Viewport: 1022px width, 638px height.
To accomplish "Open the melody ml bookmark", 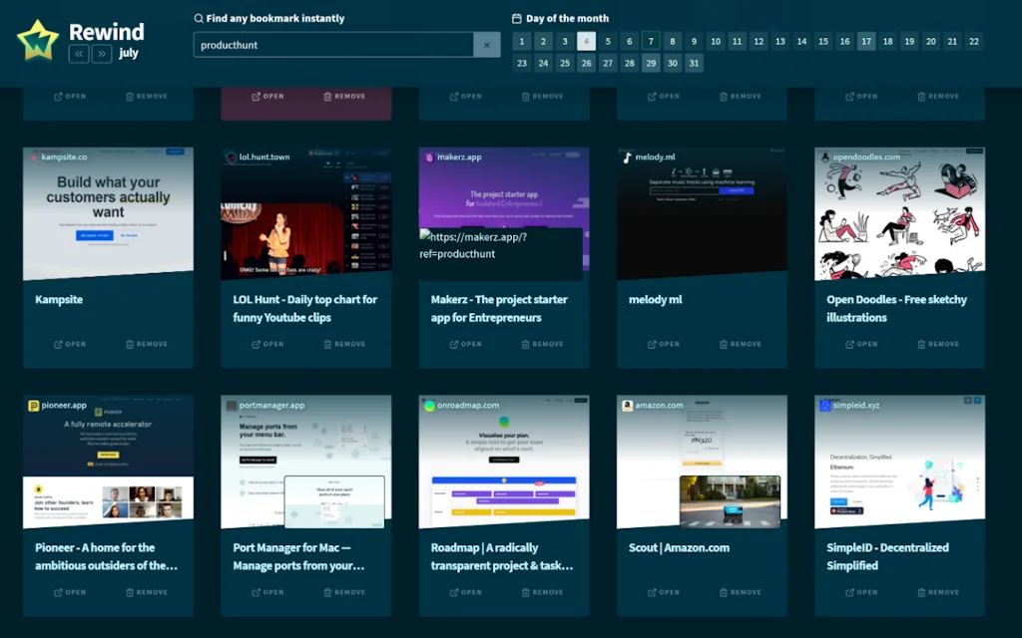I will tap(664, 344).
